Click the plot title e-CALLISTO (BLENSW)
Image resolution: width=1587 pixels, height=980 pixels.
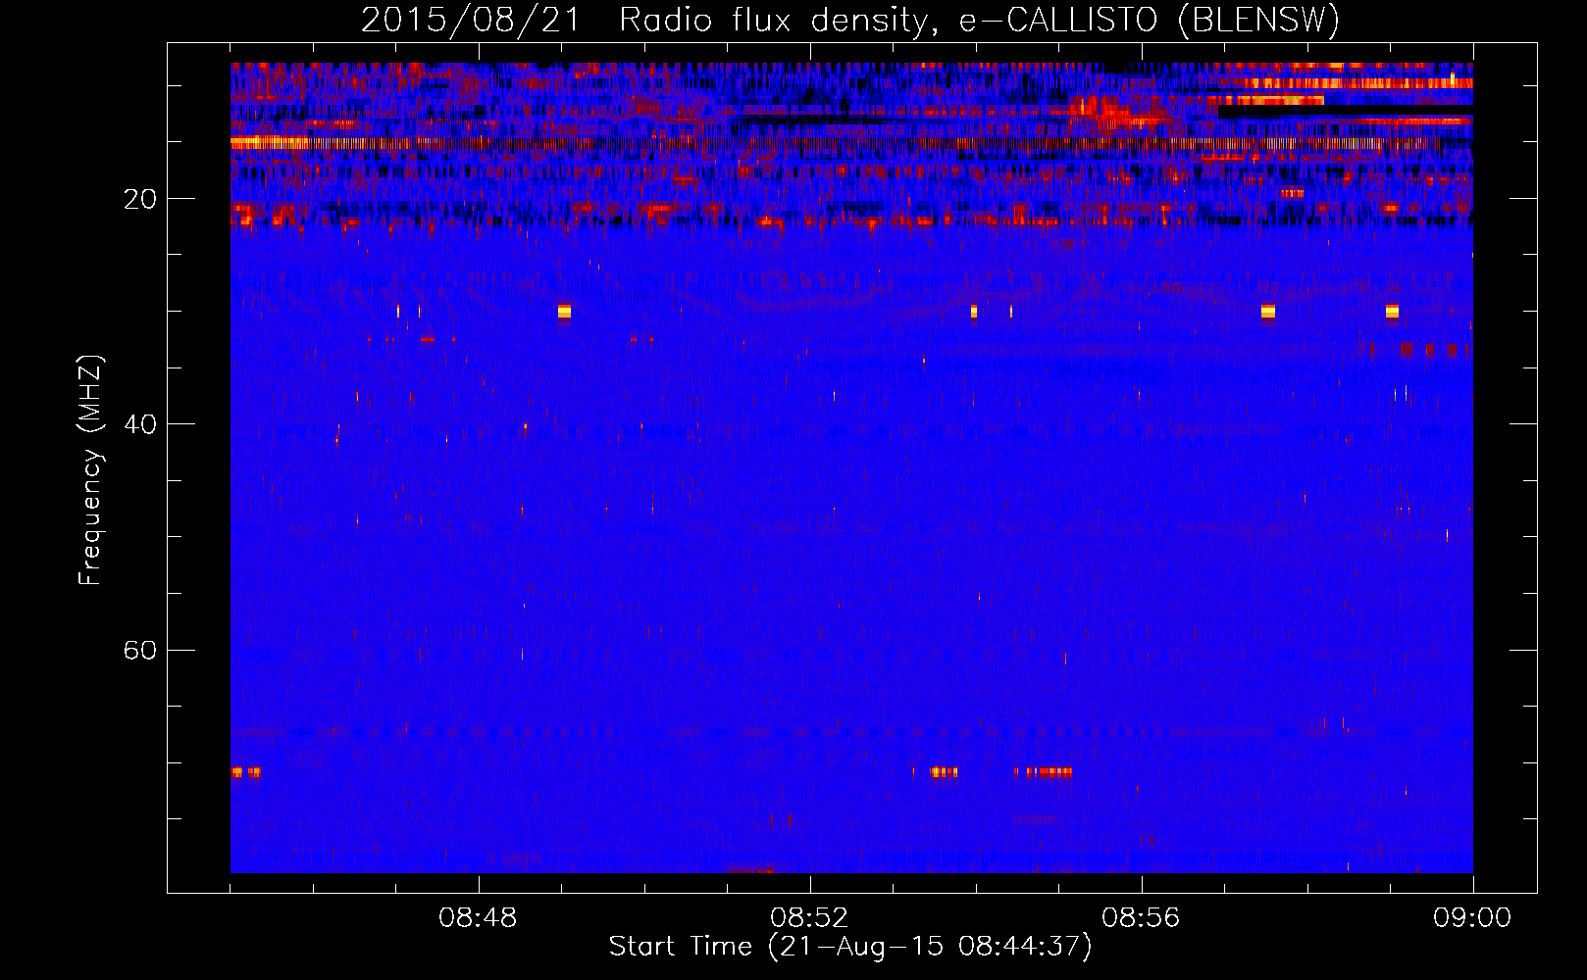(x=1149, y=20)
